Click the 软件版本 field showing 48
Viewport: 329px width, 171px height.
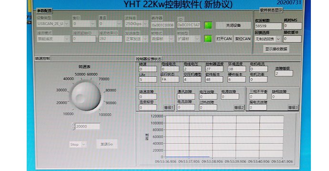214,79
